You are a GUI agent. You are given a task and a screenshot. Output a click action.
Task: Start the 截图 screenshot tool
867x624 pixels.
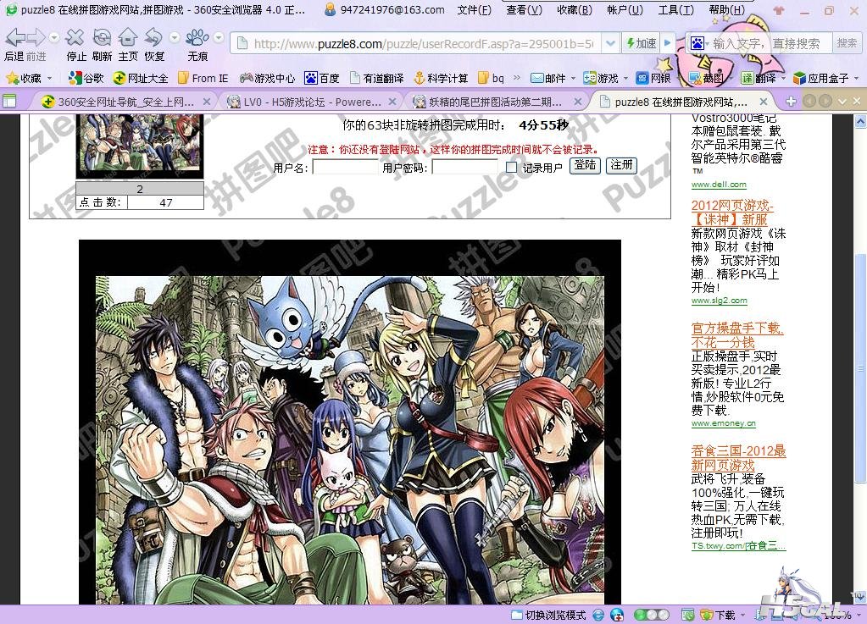pos(707,79)
